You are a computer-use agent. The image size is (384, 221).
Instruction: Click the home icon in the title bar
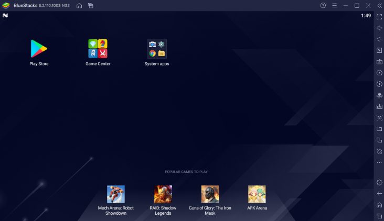tap(79, 5)
